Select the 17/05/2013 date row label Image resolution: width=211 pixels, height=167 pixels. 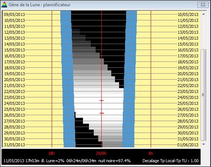tap(15, 62)
